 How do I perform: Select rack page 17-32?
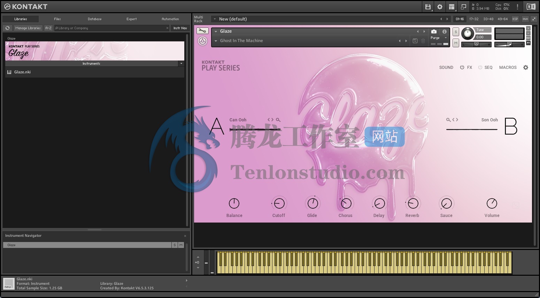coord(474,19)
